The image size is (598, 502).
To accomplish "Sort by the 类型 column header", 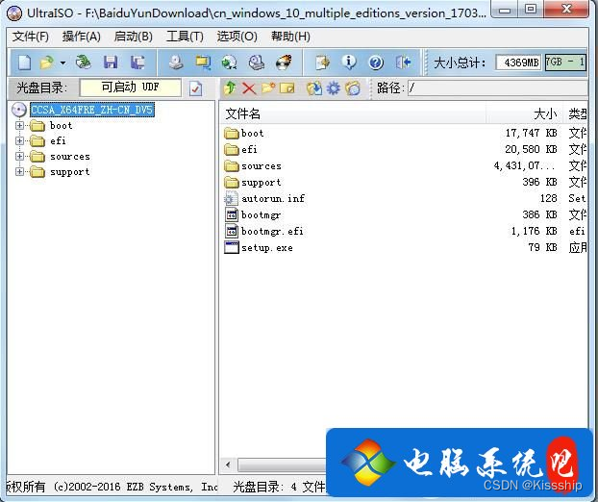I will point(576,113).
